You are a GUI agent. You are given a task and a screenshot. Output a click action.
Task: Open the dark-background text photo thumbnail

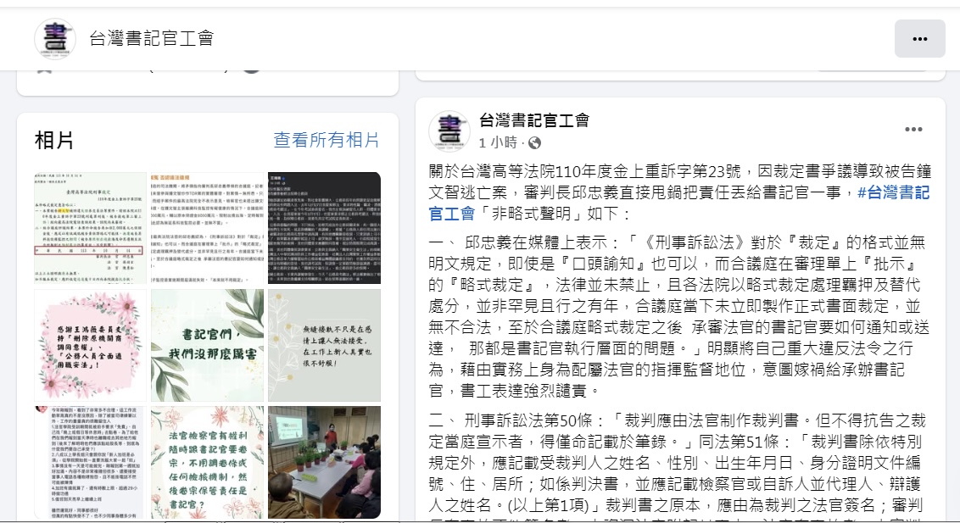[324, 227]
